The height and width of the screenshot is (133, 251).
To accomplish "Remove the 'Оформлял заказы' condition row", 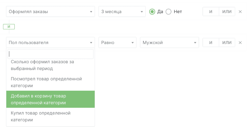I will click(x=240, y=12).
